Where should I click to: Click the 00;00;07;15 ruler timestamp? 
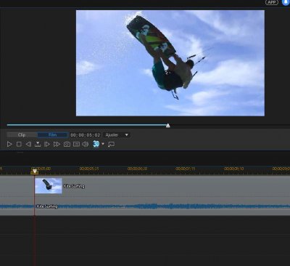(x=186, y=169)
